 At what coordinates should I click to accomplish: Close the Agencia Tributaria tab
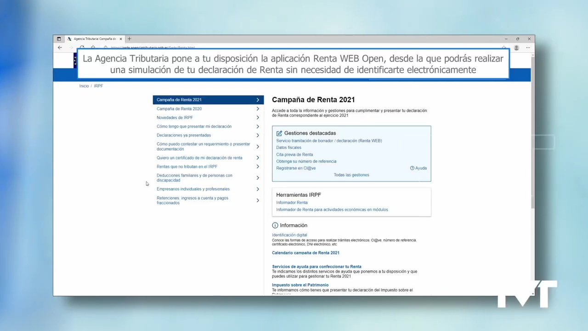click(121, 39)
